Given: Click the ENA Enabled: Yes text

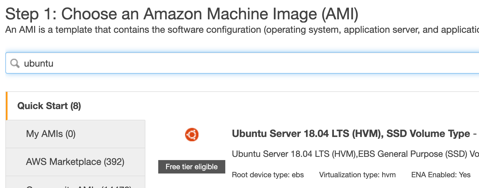Looking at the screenshot, I should pos(441,175).
